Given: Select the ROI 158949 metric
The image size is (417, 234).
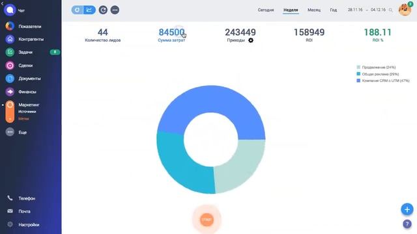Looking at the screenshot, I should click(309, 35).
